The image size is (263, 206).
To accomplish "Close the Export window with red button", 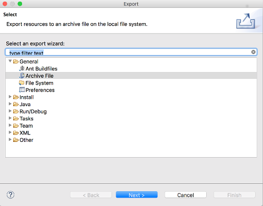I will tap(5, 4).
